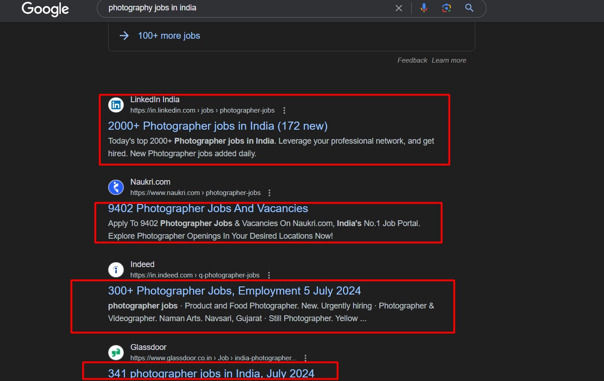
Task: Click the LinkedIn snippet starting Today's top 2000+
Action: (x=271, y=147)
